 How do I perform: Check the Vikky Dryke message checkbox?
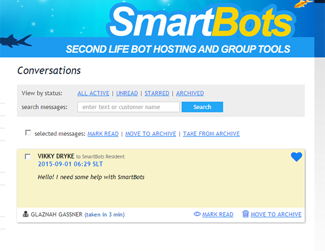pos(28,157)
